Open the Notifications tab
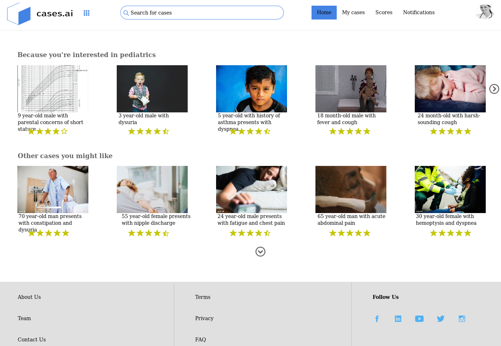 [419, 13]
